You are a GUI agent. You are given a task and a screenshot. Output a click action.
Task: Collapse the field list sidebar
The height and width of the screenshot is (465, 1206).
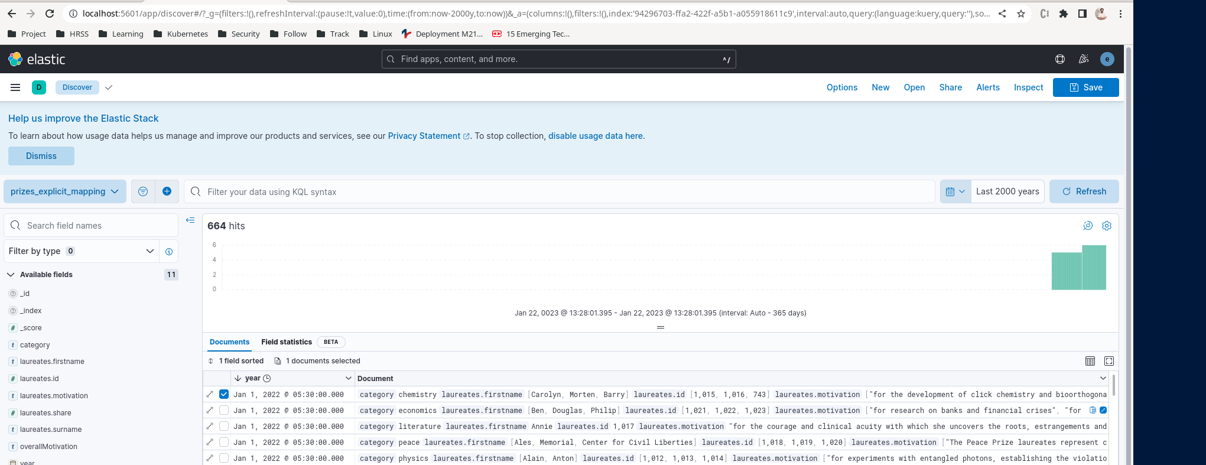pos(190,220)
